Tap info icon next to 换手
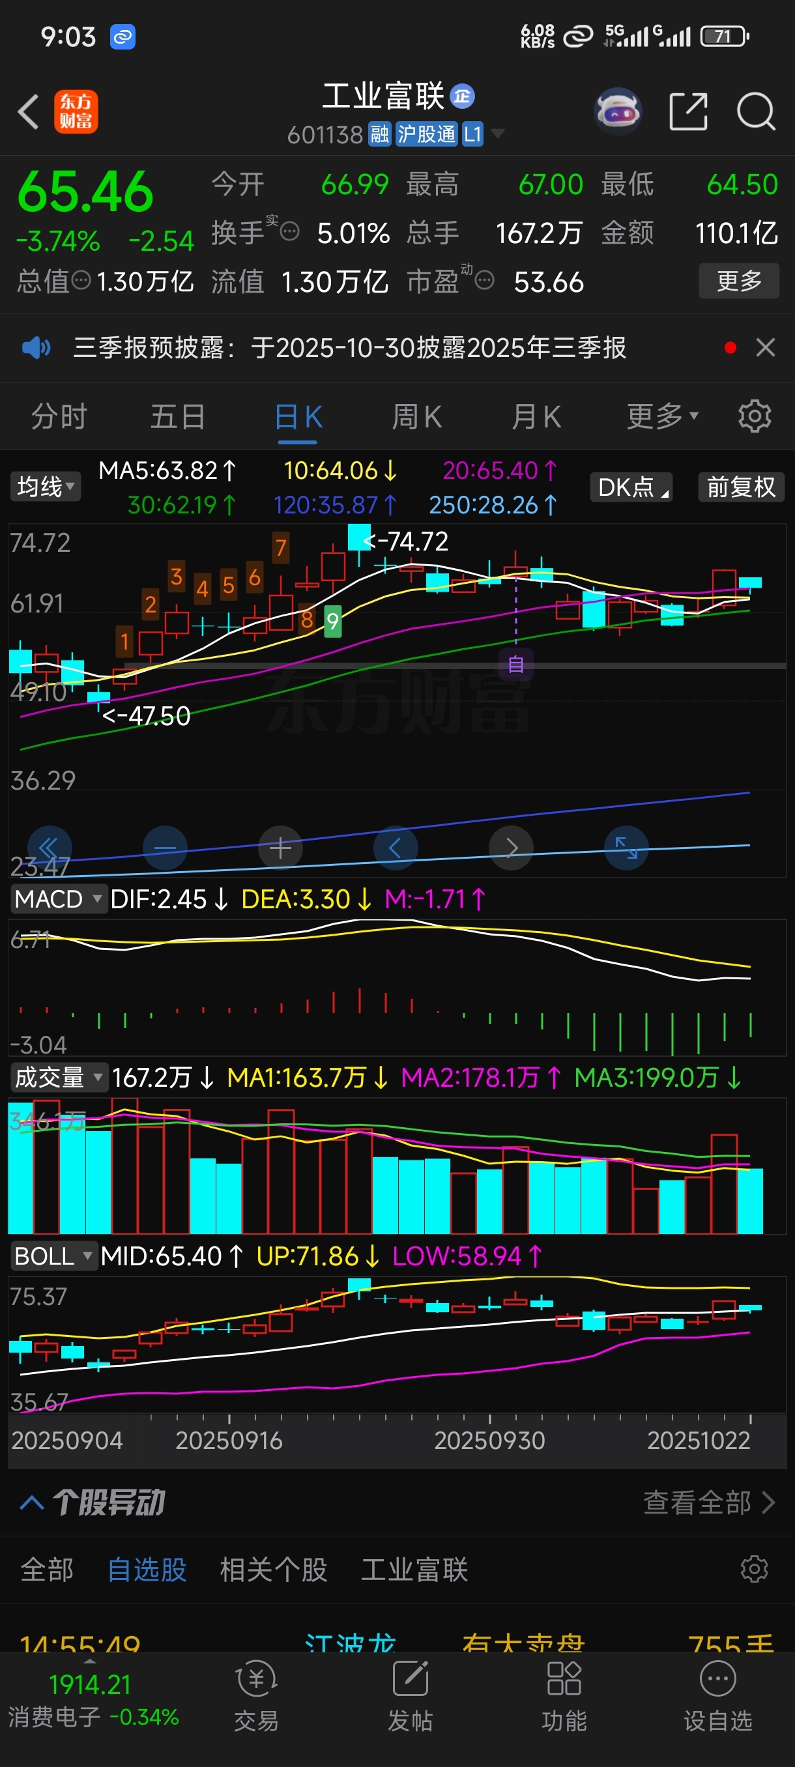 290,232
